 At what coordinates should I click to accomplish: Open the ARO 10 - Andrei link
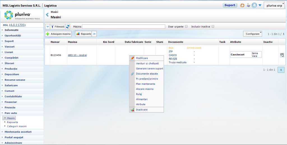77,55
